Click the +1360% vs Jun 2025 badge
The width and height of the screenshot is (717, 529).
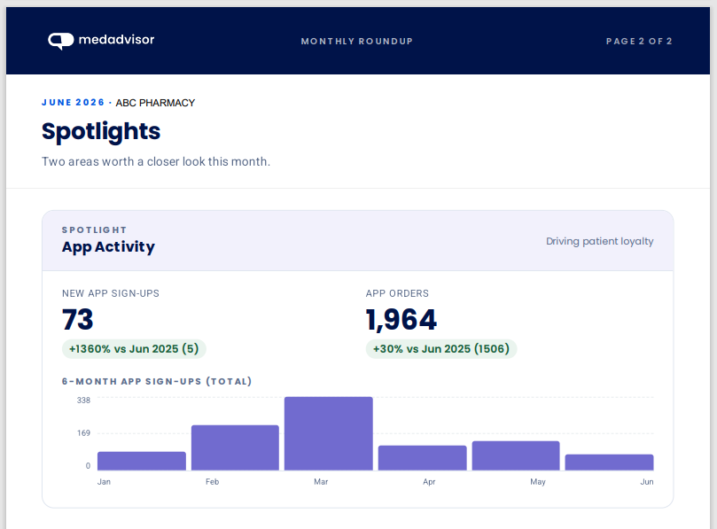coord(134,349)
